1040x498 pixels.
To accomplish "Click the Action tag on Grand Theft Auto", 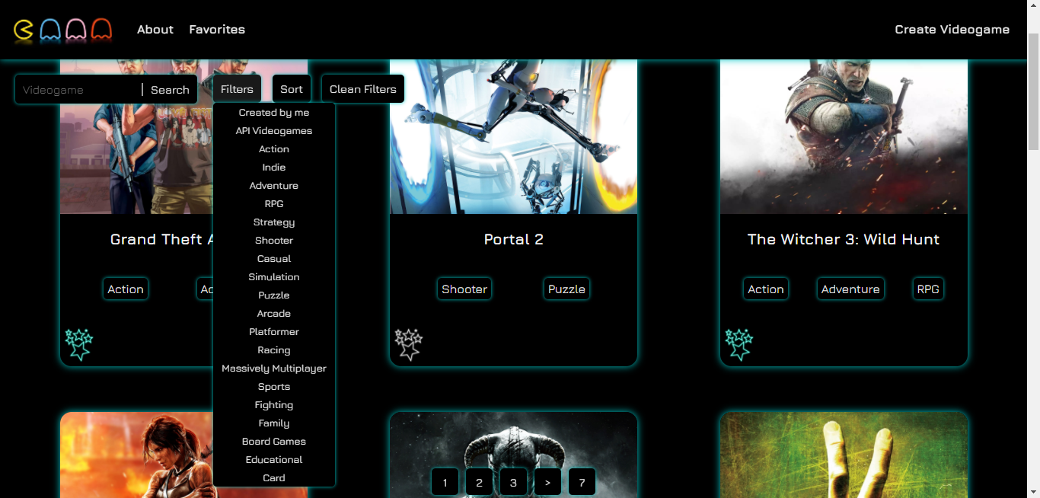I will tap(126, 289).
